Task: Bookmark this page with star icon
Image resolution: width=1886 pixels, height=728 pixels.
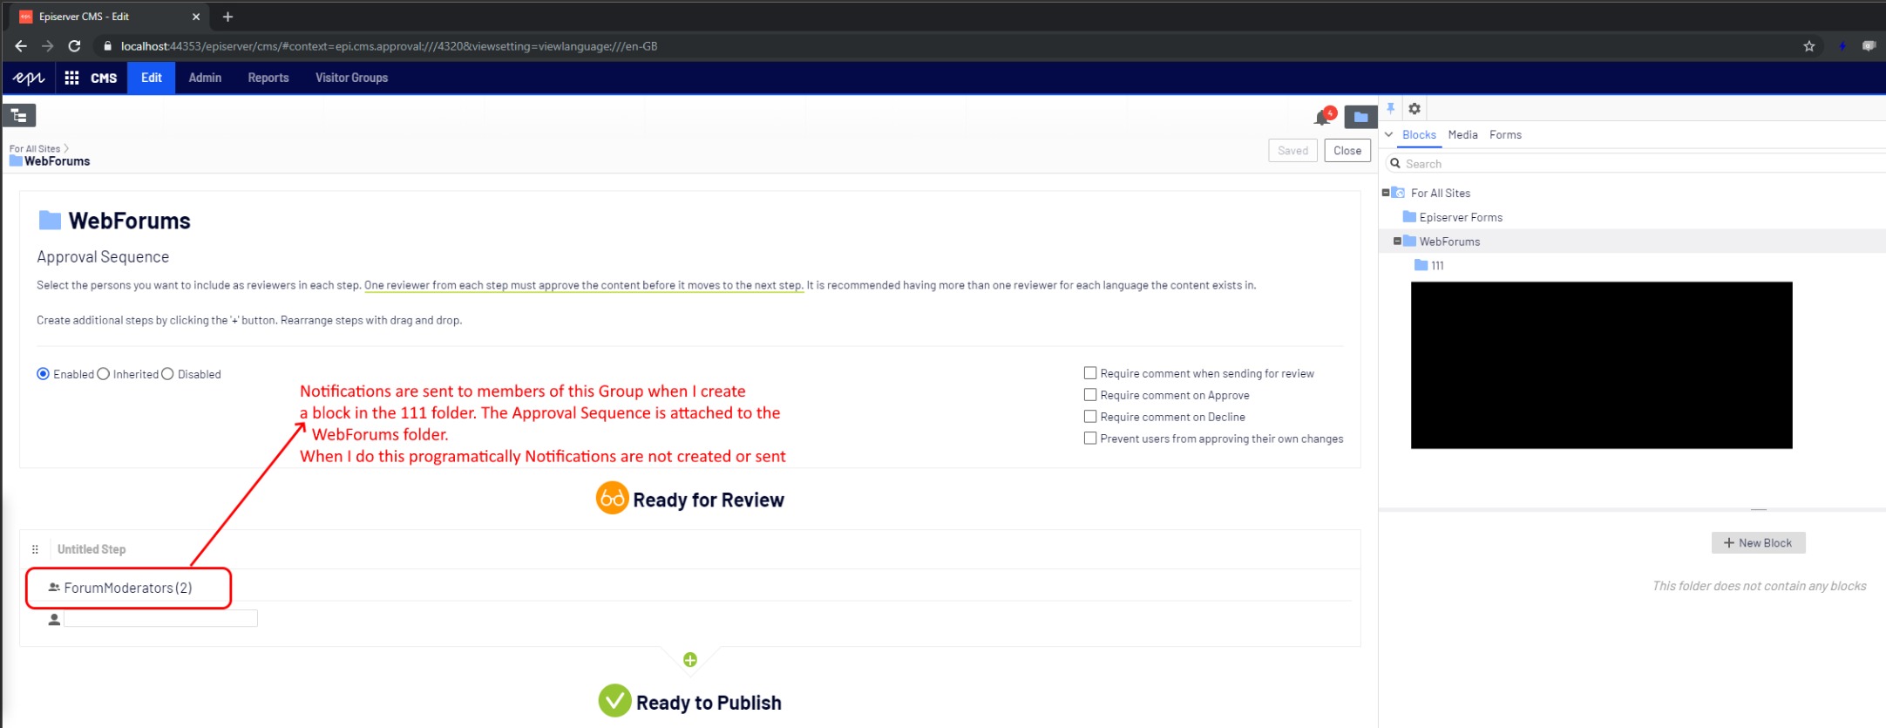Action: click(x=1809, y=46)
